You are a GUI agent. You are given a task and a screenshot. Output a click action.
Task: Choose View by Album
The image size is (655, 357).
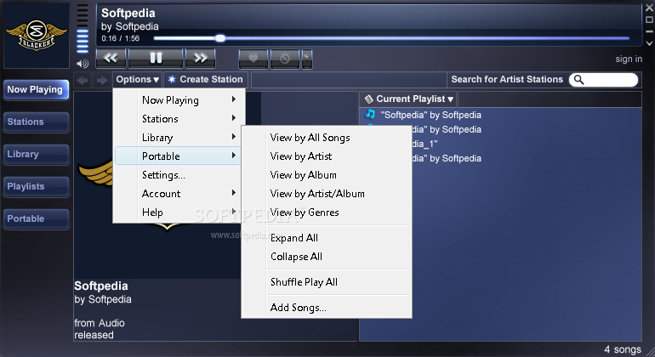[x=327, y=174]
